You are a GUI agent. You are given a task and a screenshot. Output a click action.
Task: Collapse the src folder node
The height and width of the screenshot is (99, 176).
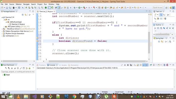pyautogui.click(x=4, y=20)
